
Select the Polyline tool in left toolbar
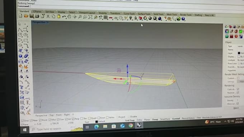click(20, 29)
